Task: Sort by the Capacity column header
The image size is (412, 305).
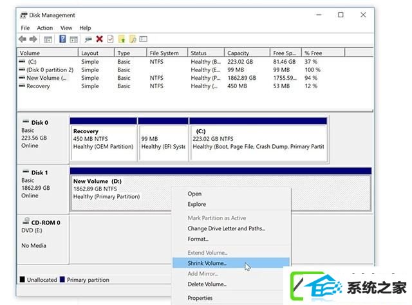Action: (247, 53)
